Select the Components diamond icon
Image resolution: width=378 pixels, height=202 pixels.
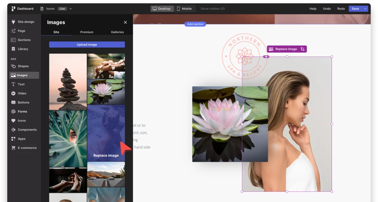coord(13,130)
